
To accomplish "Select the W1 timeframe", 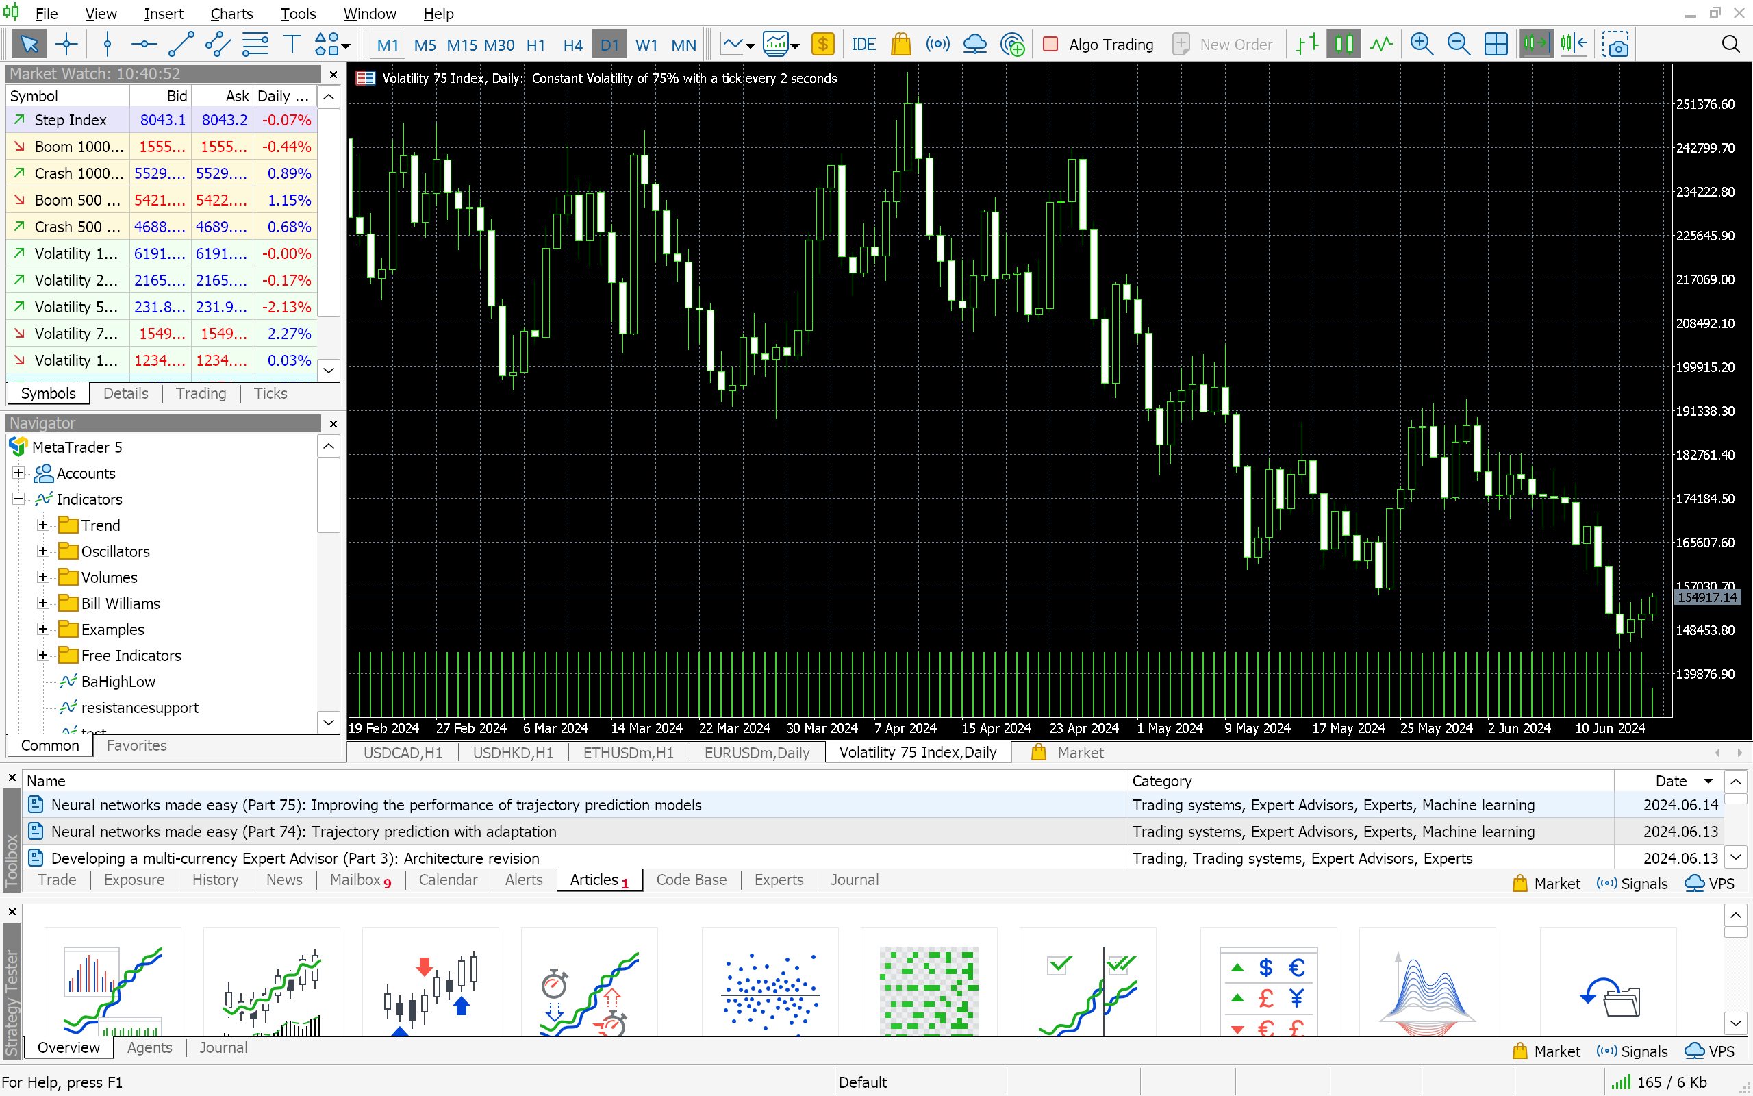I will 646,45.
